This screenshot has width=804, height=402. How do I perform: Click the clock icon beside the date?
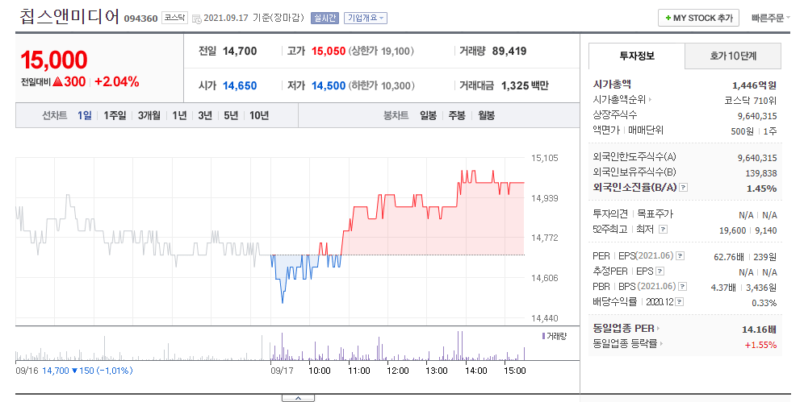point(196,19)
